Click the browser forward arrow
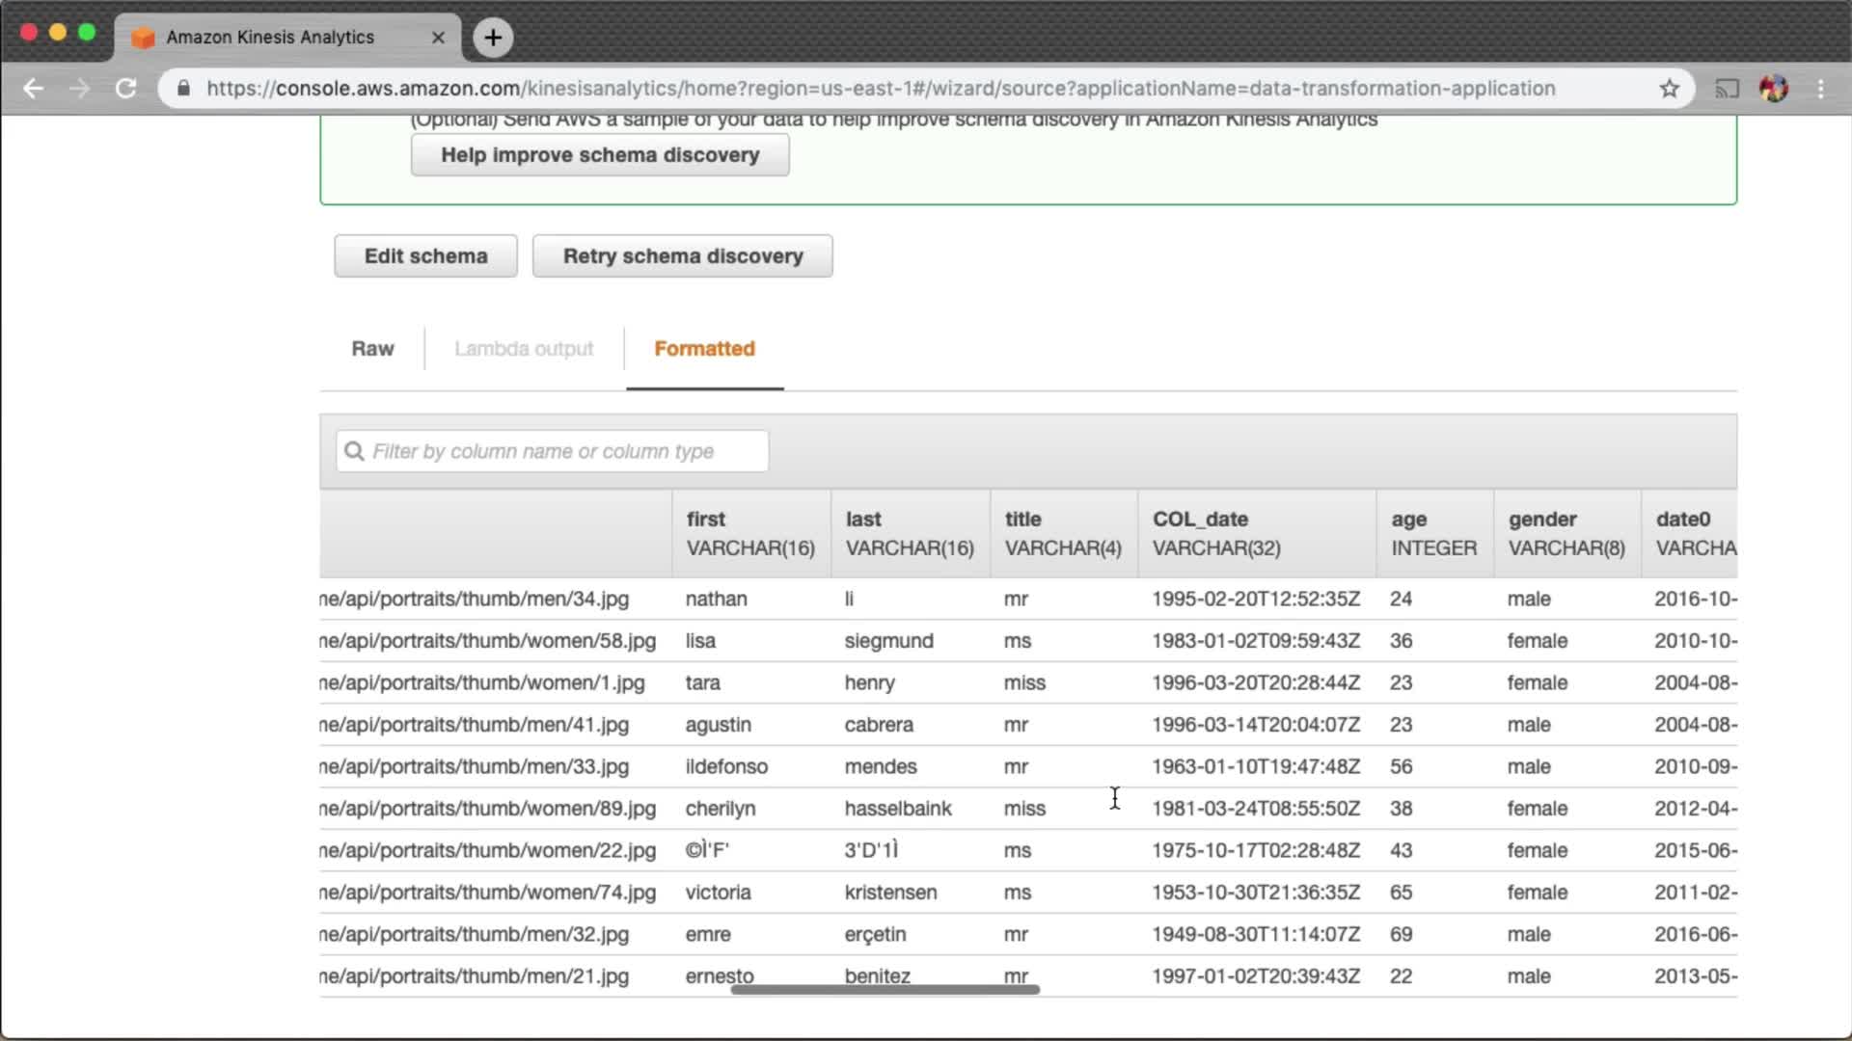1852x1041 pixels. click(x=80, y=89)
